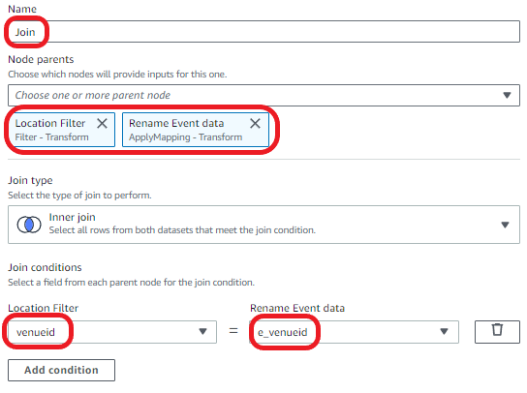Delete the join condition with trash icon

(x=497, y=331)
